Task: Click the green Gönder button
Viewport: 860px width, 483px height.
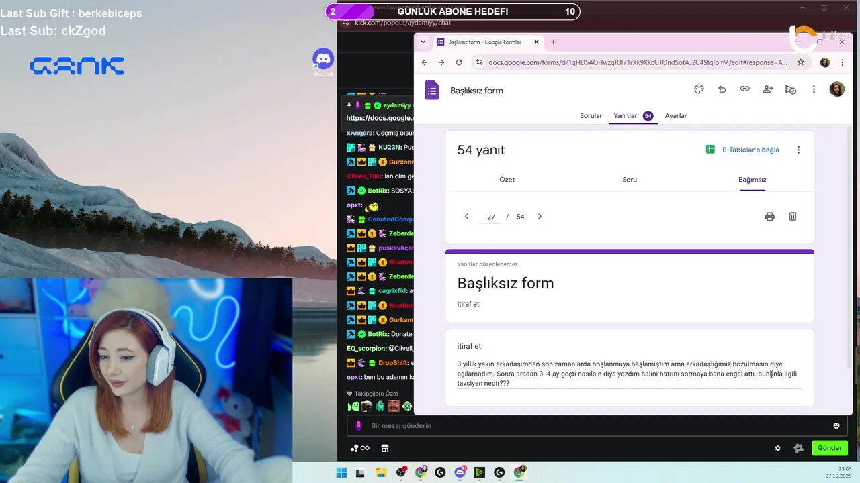Action: tap(830, 448)
